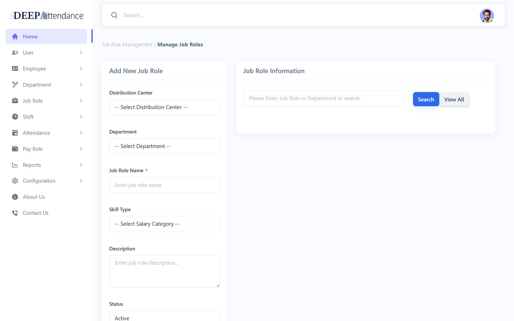Click the Distribution Center field label

[131, 93]
